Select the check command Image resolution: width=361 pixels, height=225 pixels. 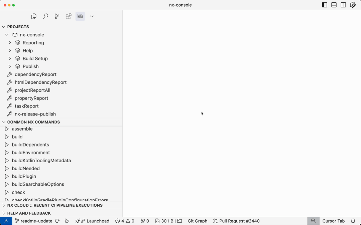point(18,192)
